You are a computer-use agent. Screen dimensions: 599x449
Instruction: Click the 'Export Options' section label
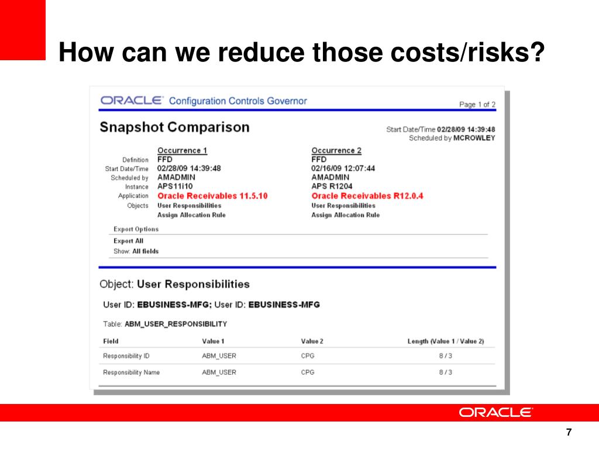click(x=136, y=229)
